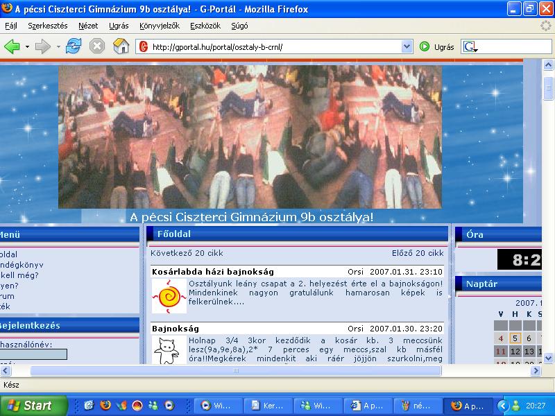Click the horizontal scrollbar left arrow
This screenshot has height=416, width=555.
pyautogui.click(x=6, y=371)
